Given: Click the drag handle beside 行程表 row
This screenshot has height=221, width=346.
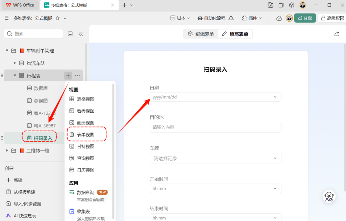Looking at the screenshot, I should pos(2,76).
